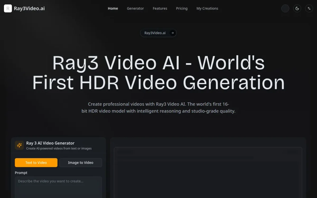Switch to the Image to Video tab
The width and height of the screenshot is (317, 198).
[81, 163]
